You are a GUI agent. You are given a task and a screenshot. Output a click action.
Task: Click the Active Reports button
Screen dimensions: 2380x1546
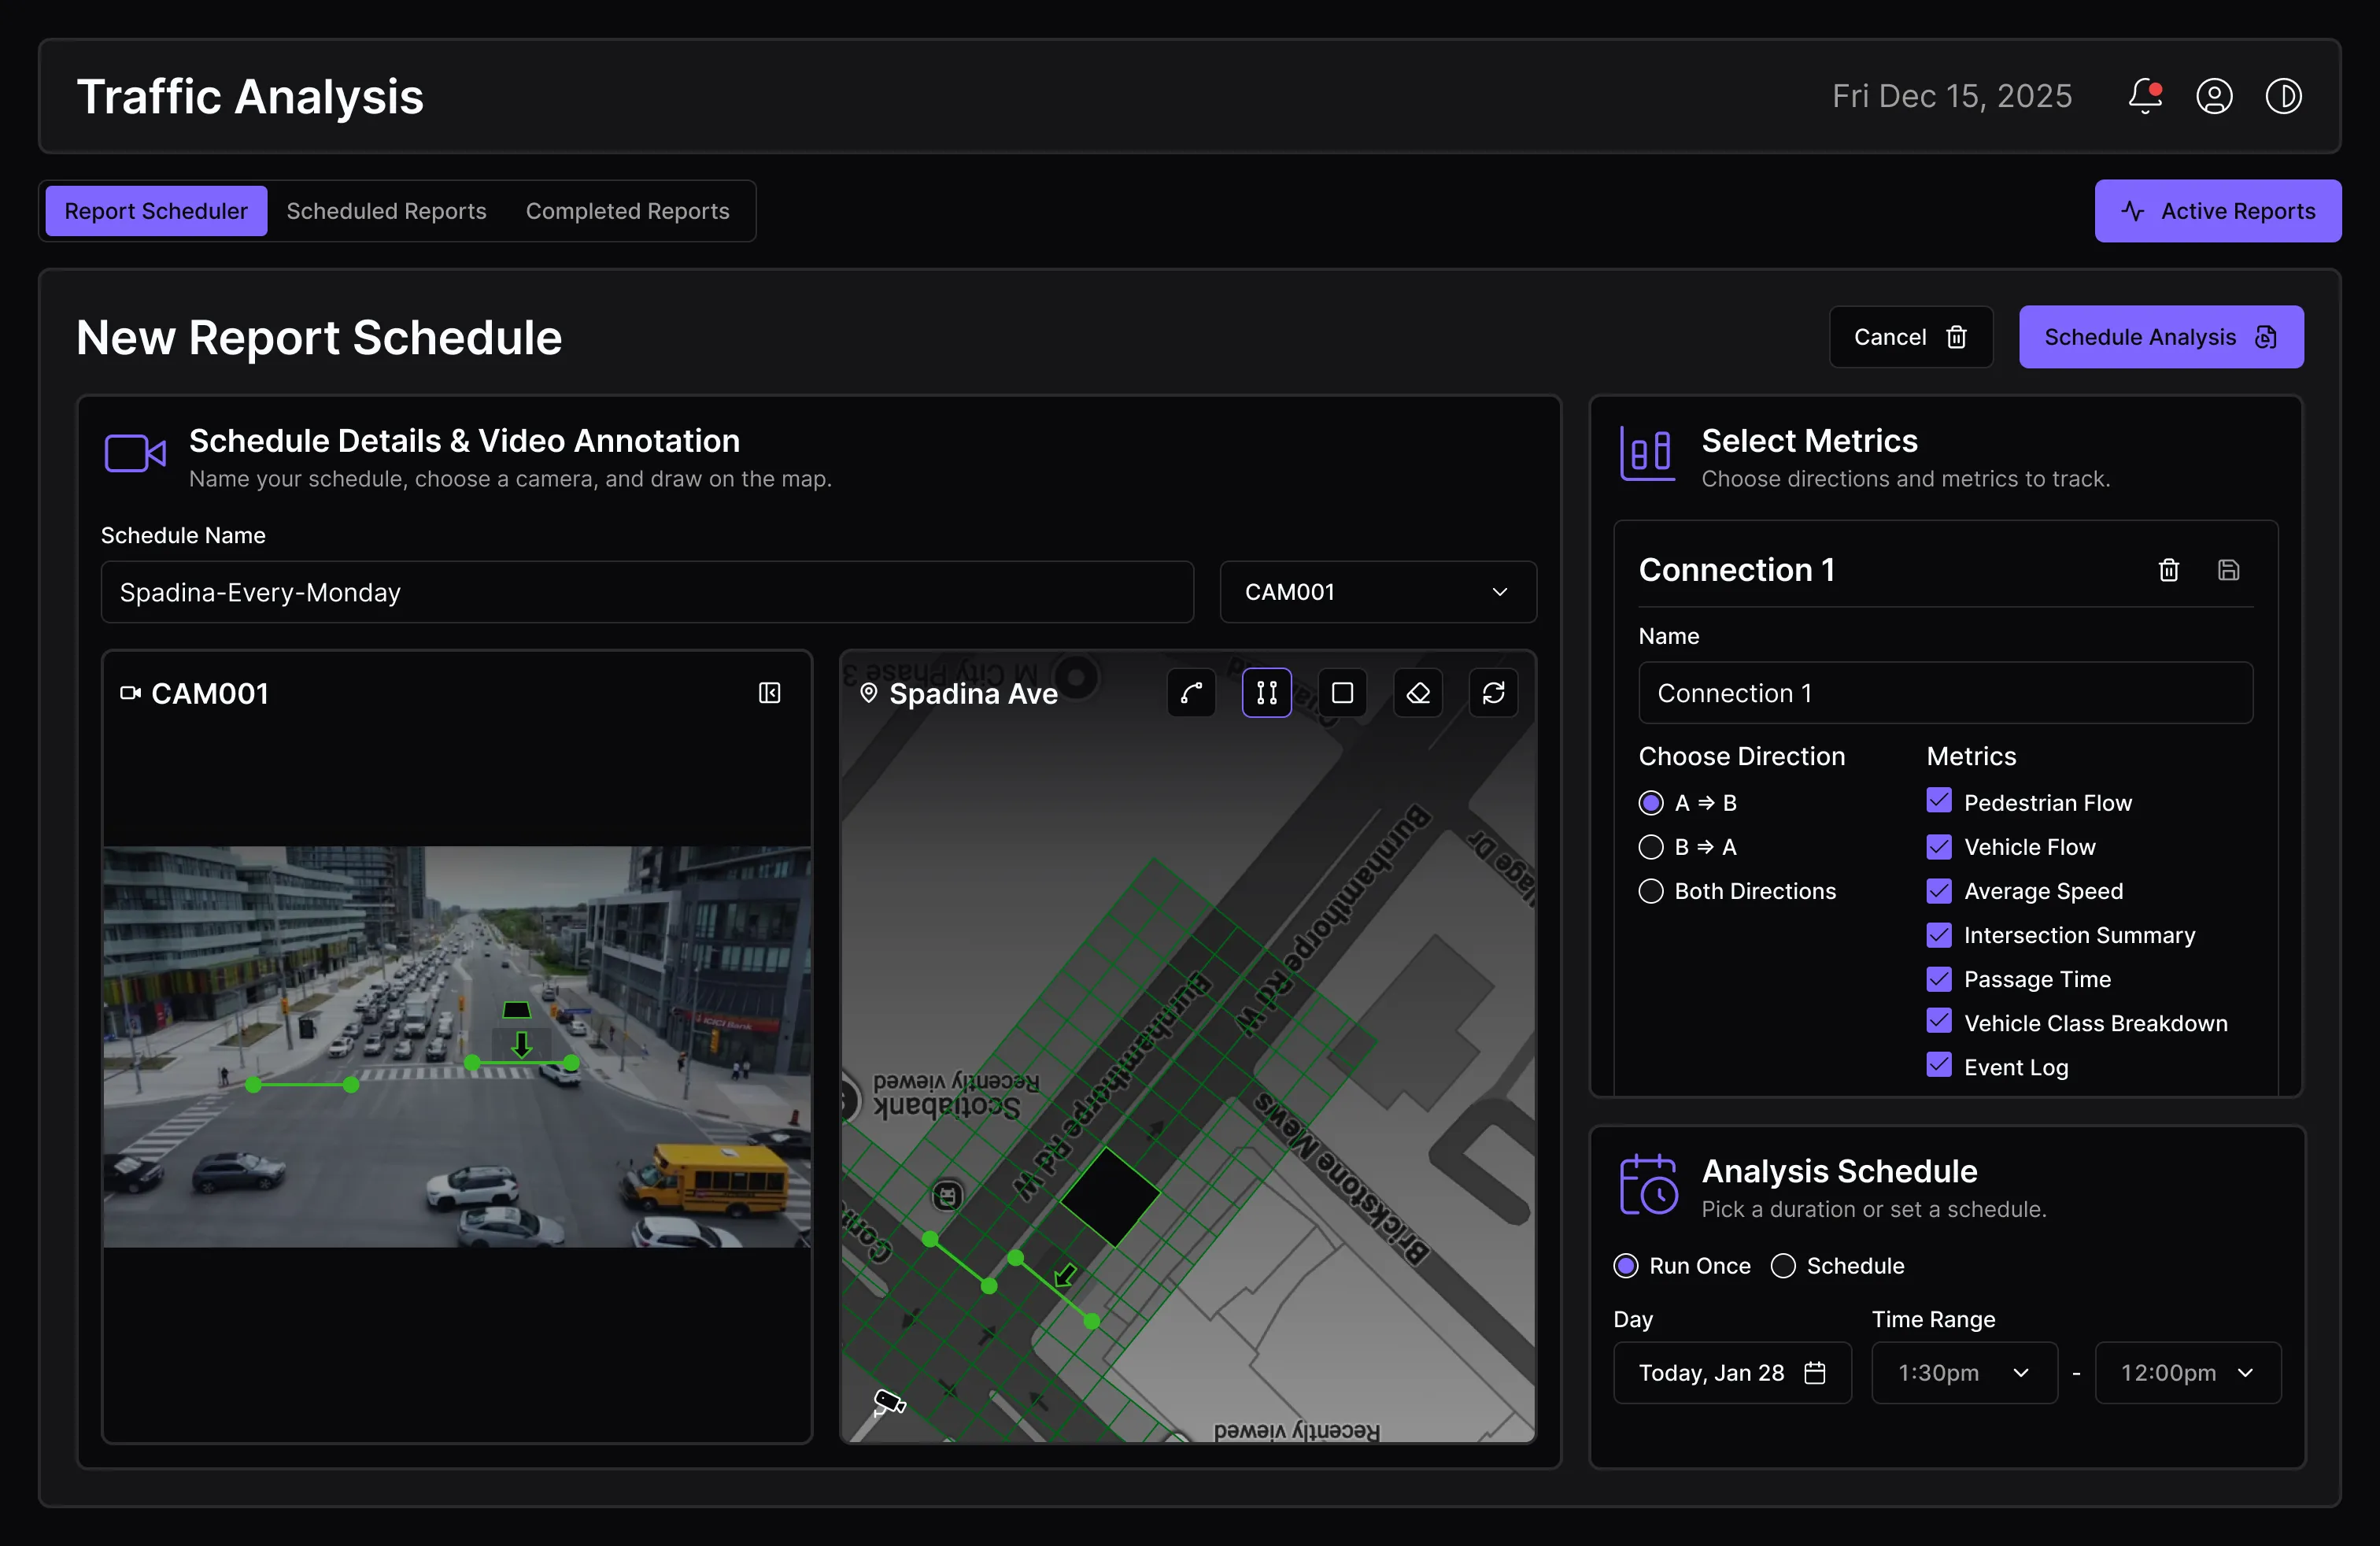tap(2217, 211)
